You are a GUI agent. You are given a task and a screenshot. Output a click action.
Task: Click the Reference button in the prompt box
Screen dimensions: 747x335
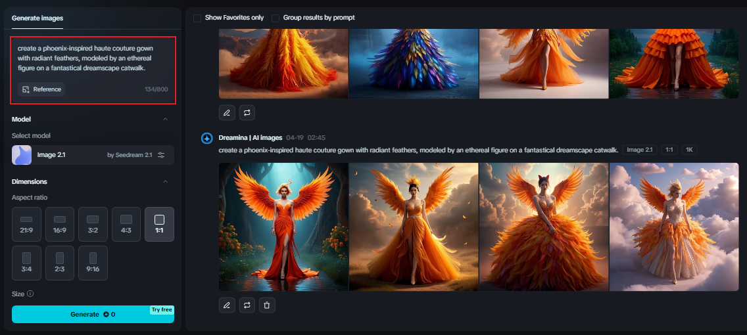point(41,89)
